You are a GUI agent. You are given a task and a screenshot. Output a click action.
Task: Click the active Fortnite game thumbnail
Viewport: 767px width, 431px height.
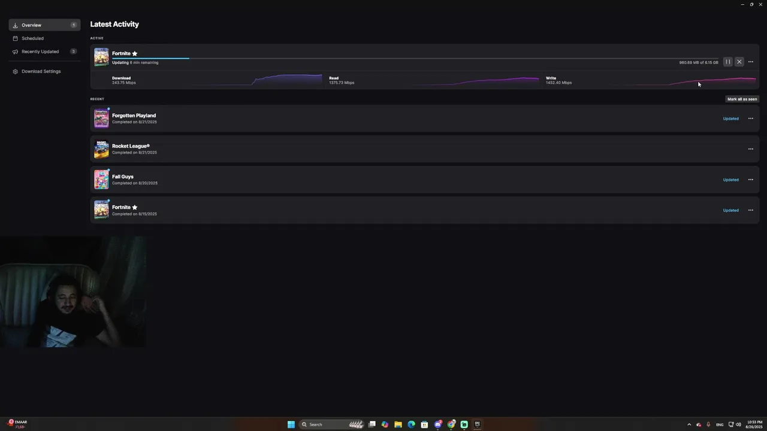point(101,57)
